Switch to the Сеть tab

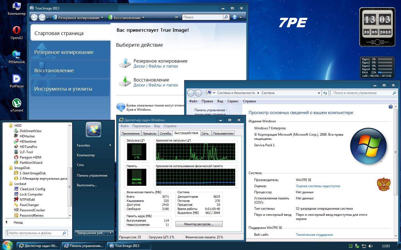(x=205, y=133)
